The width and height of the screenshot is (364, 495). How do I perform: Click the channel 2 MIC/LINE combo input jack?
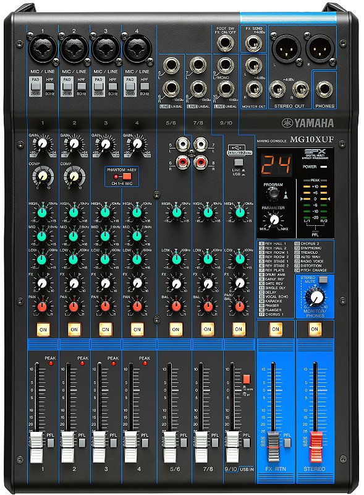point(74,48)
